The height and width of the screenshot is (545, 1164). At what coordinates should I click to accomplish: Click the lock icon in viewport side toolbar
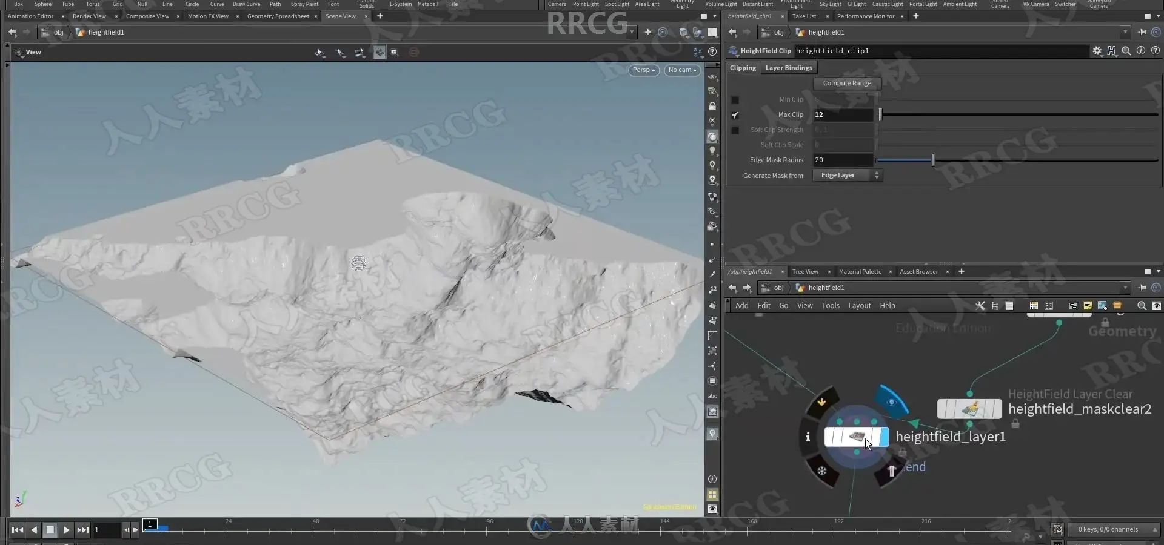[712, 106]
